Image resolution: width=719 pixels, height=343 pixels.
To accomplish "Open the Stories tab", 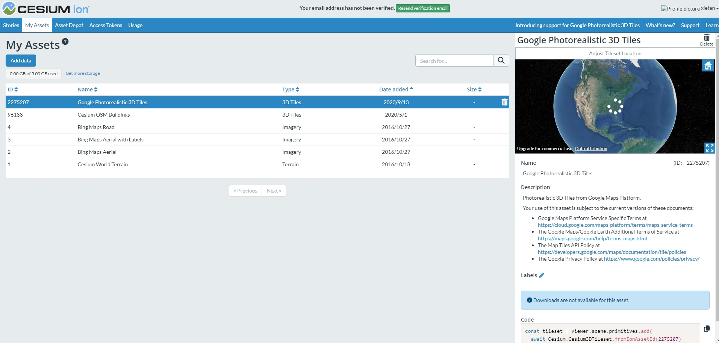I will (x=11, y=25).
